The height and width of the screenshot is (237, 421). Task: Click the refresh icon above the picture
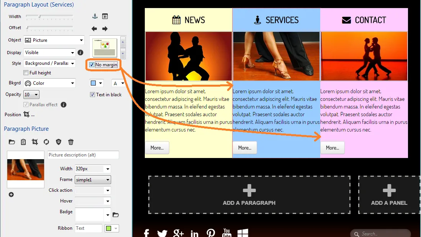pos(46,142)
